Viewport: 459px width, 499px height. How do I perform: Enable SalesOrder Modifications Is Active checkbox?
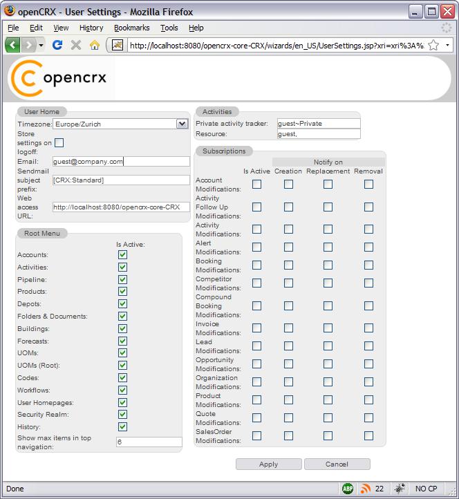[x=256, y=435]
